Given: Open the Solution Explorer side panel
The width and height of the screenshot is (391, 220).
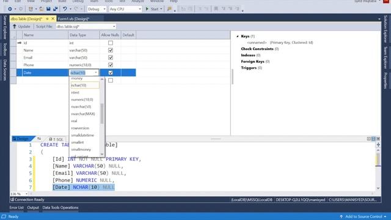Looking at the screenshot, I should tap(386, 29).
